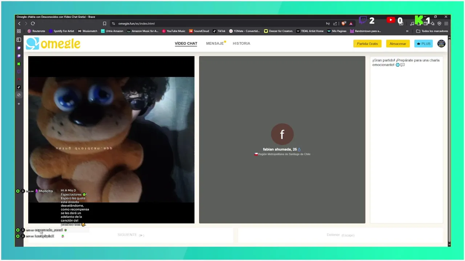465x261 pixels.
Task: Toggle the sidebar panel icon
Action: tap(19, 40)
